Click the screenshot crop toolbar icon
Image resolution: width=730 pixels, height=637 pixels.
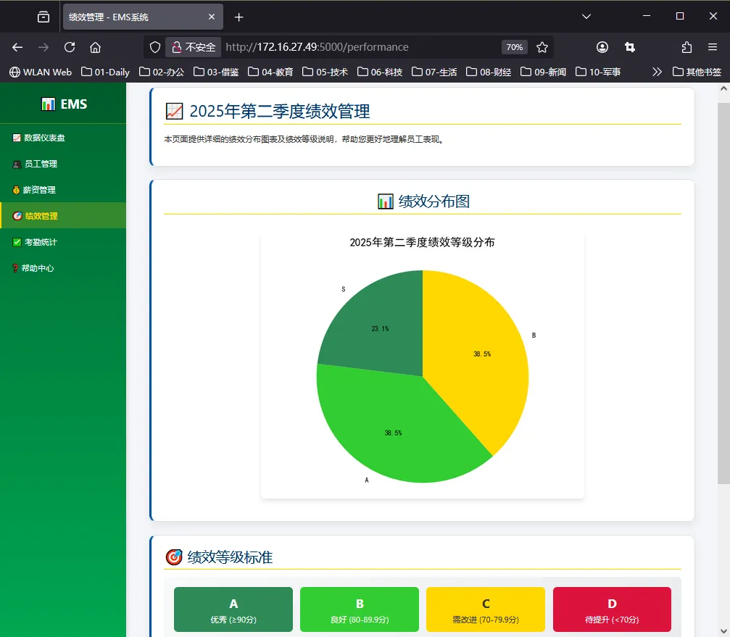630,47
